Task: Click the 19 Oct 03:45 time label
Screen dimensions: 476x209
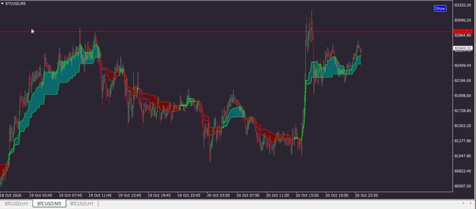Action: pyautogui.click(x=40, y=195)
